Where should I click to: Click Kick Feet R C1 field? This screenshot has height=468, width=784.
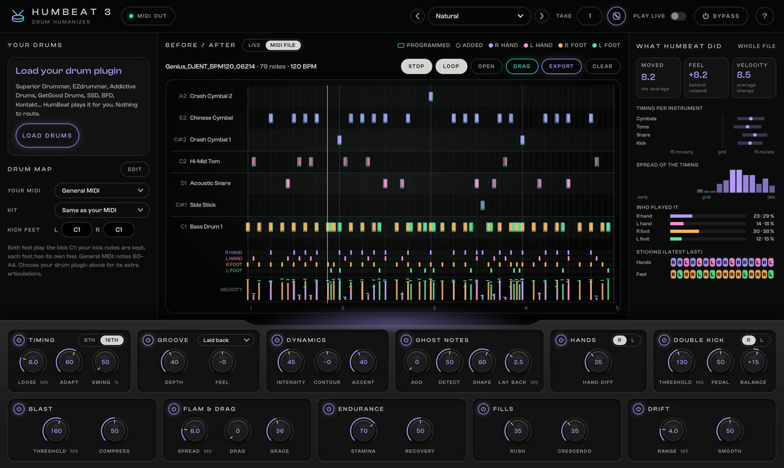click(x=118, y=230)
